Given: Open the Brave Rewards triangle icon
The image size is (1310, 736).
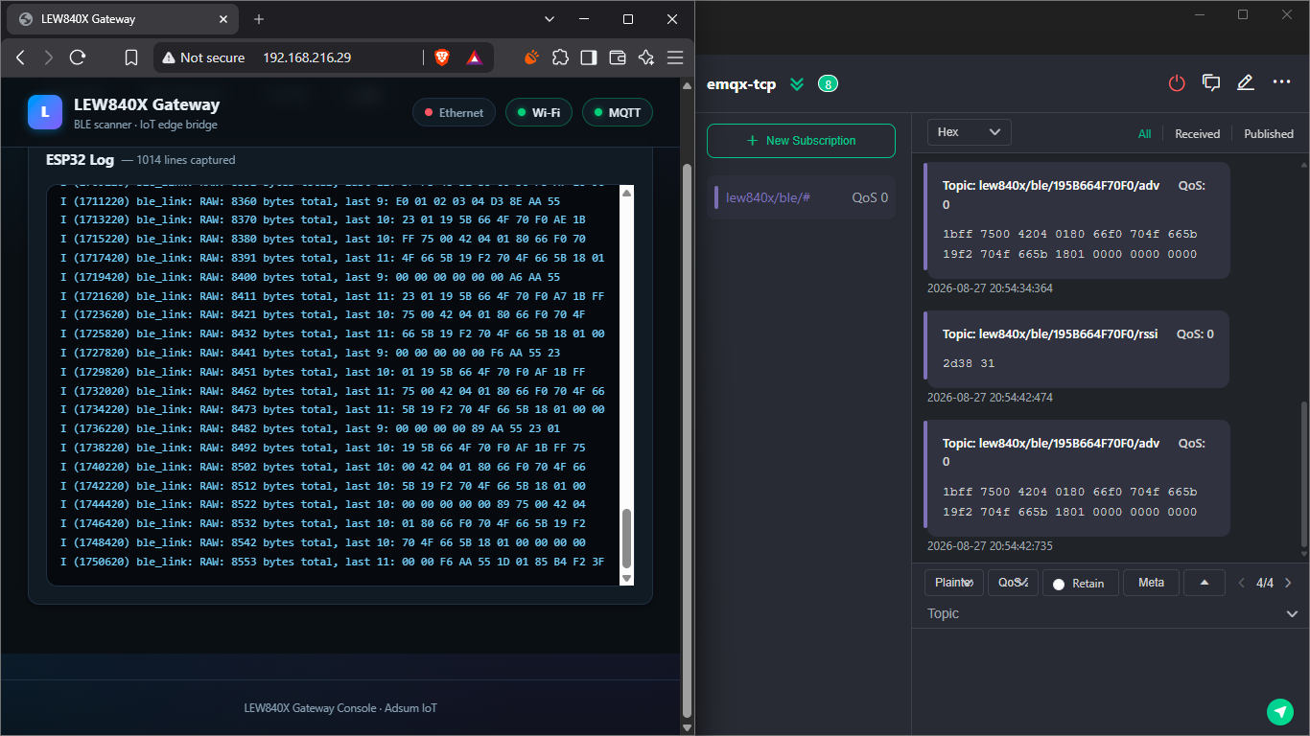Looking at the screenshot, I should point(474,57).
